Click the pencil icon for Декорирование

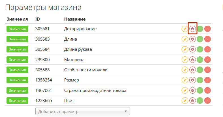click(x=185, y=29)
